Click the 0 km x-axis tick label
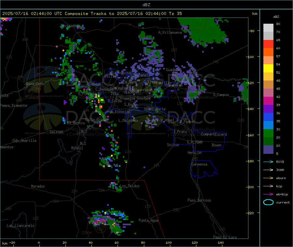 [x=39, y=242]
